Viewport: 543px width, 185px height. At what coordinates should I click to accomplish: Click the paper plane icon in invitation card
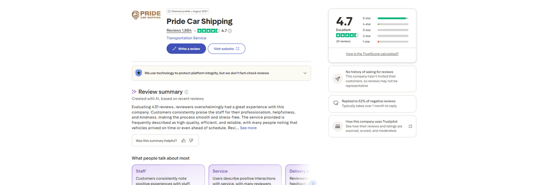click(x=338, y=79)
